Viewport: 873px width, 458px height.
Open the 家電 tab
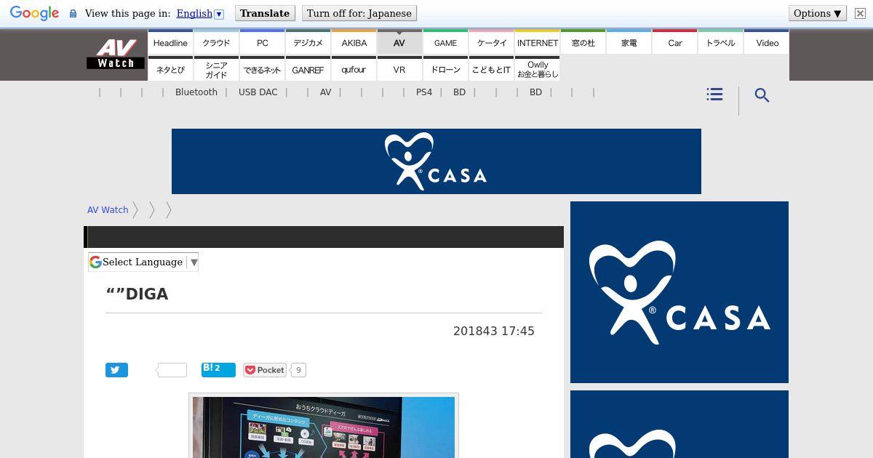pyautogui.click(x=629, y=42)
